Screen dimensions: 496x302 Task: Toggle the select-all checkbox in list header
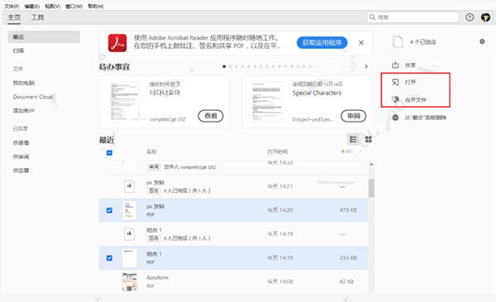tap(109, 153)
